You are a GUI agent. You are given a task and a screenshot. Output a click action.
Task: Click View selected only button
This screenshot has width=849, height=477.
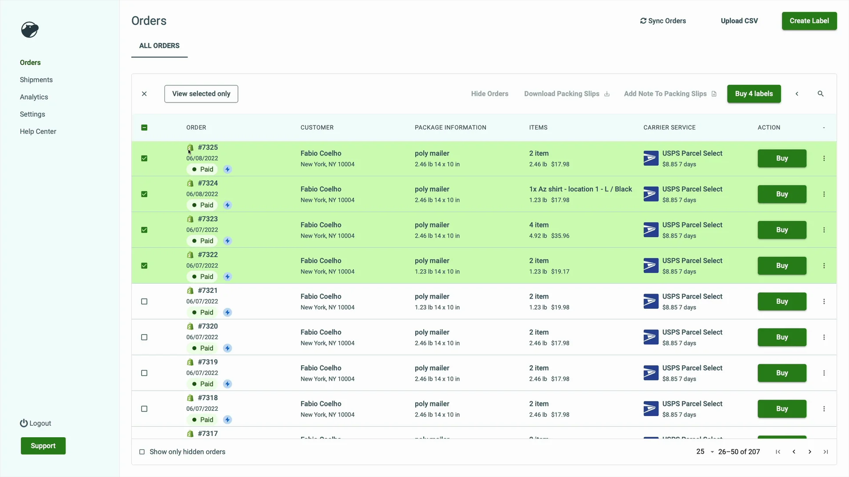point(201,94)
